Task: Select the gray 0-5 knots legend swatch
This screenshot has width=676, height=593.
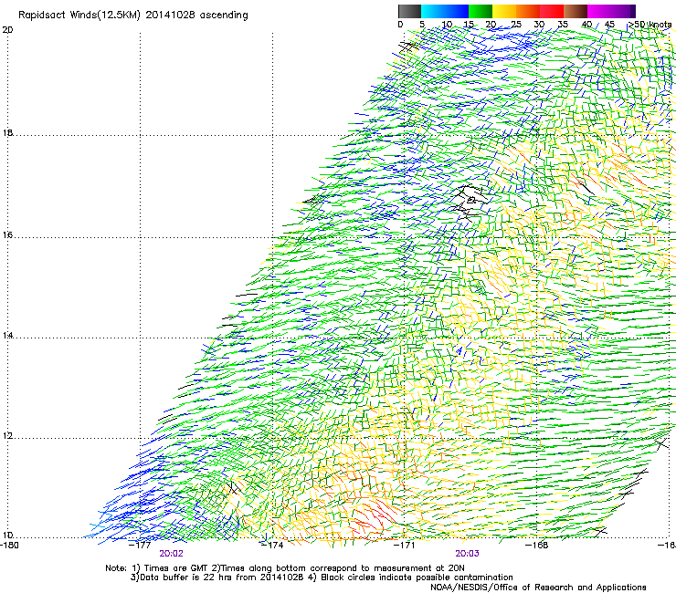Action: (x=409, y=11)
